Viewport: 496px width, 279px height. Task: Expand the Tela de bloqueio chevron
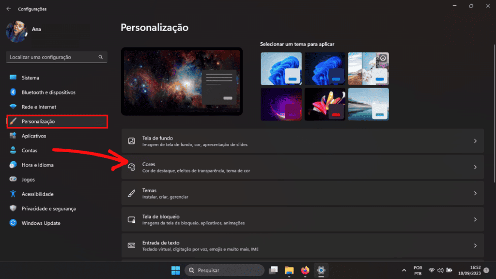pyautogui.click(x=475, y=219)
